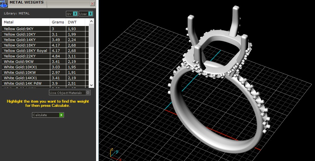Image resolution: width=315 pixels, height=161 pixels.
Task: Select the Yellow Gold:22KY row
Action: click(x=45, y=56)
